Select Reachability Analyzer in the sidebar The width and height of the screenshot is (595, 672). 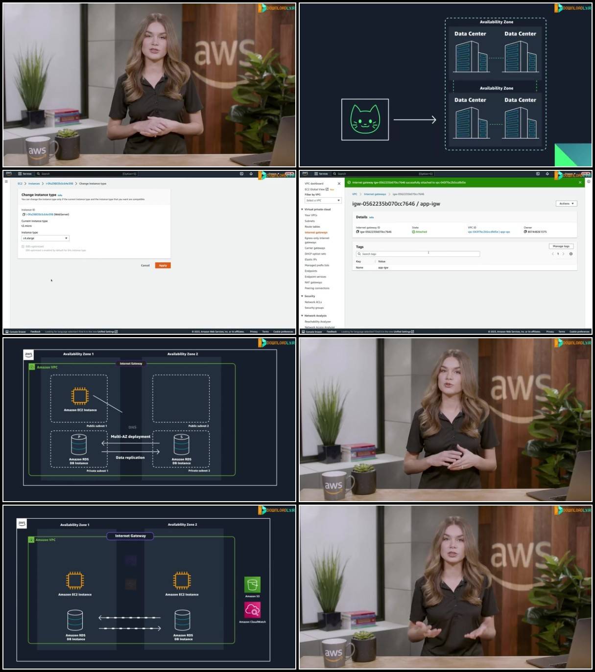(x=318, y=322)
